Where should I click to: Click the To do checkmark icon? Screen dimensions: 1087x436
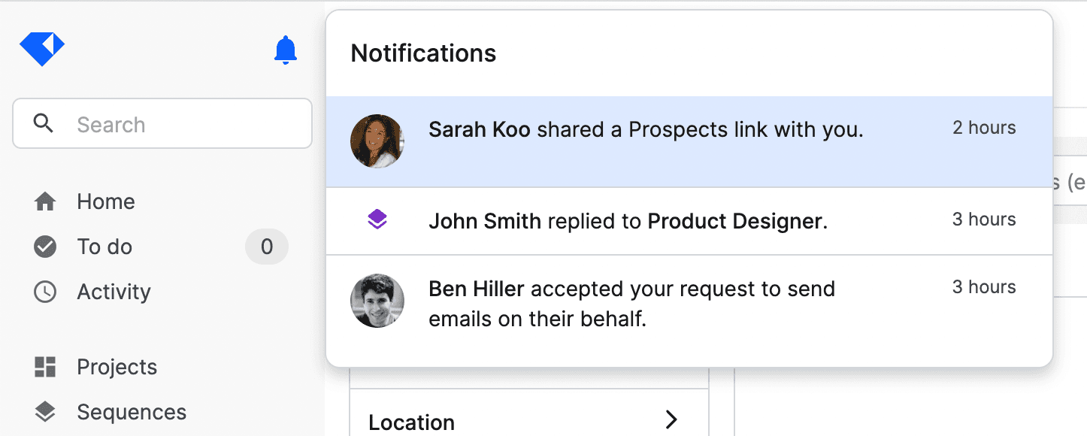45,246
